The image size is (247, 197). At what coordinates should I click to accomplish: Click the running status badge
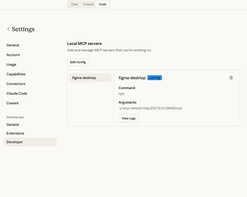click(x=155, y=78)
